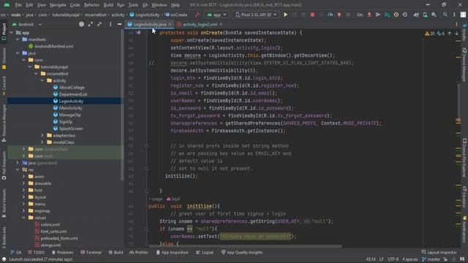Screen dimensions: 468x263
Task: Expand the drawable folder
Action: pyautogui.click(x=24, y=183)
